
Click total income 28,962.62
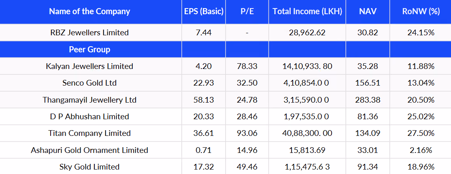click(307, 32)
